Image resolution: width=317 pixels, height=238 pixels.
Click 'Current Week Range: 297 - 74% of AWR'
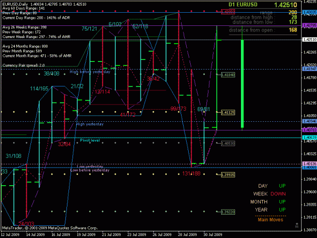(x=37, y=37)
